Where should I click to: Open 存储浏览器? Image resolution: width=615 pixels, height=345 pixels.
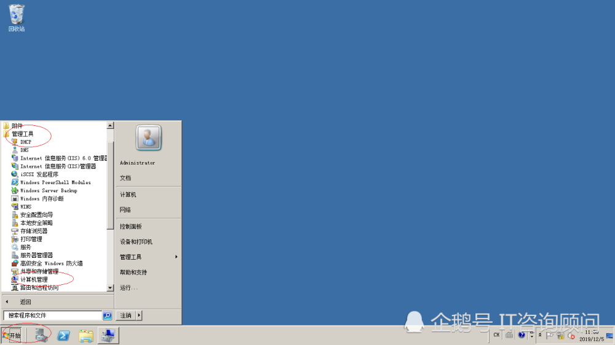coord(30,231)
